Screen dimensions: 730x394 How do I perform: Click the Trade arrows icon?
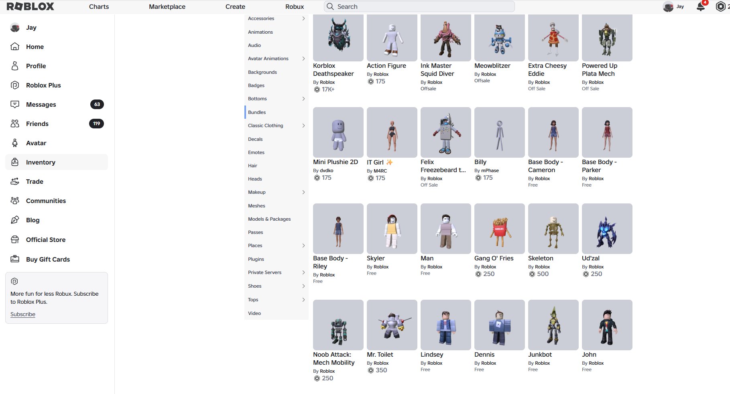point(15,181)
